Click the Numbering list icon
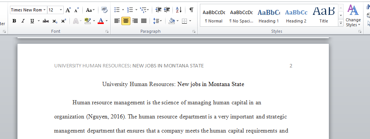 point(130,10)
